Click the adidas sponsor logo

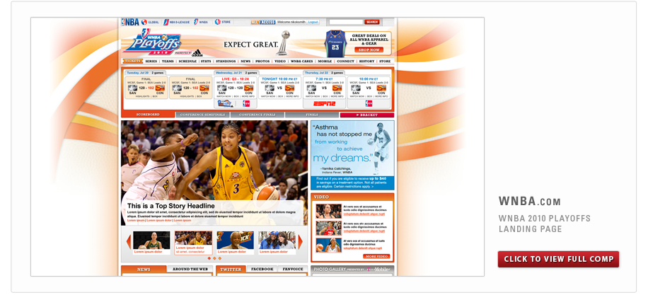click(196, 52)
